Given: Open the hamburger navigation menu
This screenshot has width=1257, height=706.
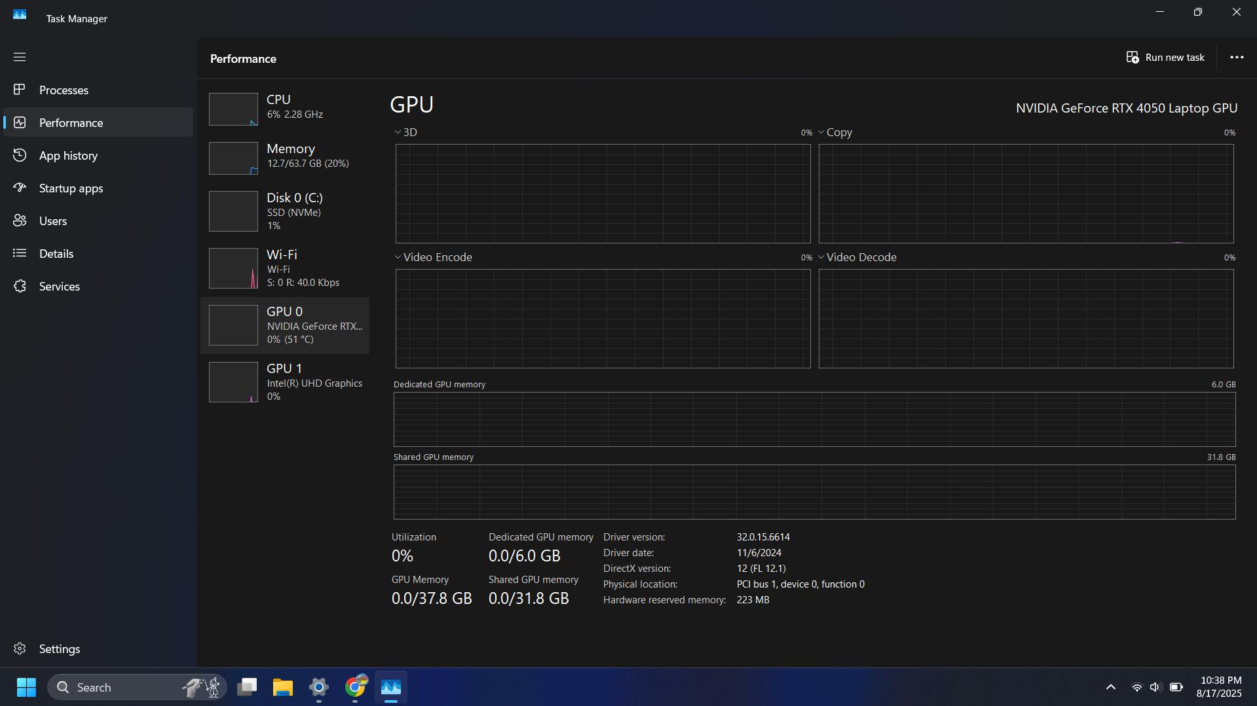Looking at the screenshot, I should 20,57.
